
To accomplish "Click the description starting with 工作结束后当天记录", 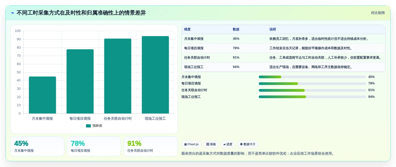I will pyautogui.click(x=311, y=48).
